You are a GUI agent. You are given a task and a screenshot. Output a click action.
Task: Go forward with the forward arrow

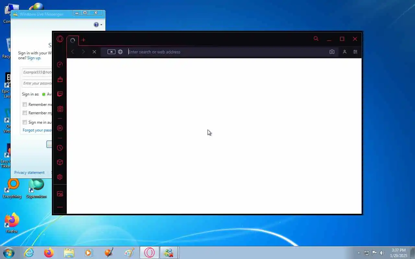[x=83, y=52]
